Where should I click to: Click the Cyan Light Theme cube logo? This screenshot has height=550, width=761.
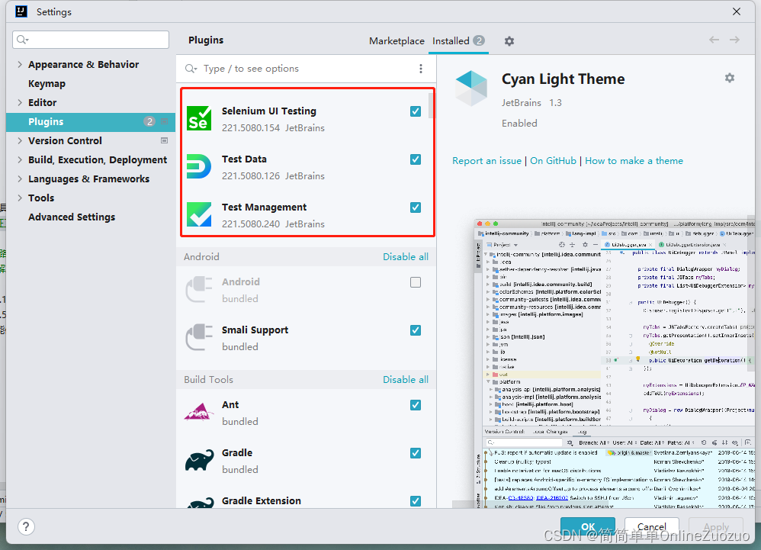(x=471, y=88)
